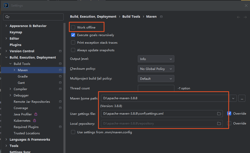Enable Use settings from .mvn/maven.config
The image size is (250, 153).
tap(73, 132)
